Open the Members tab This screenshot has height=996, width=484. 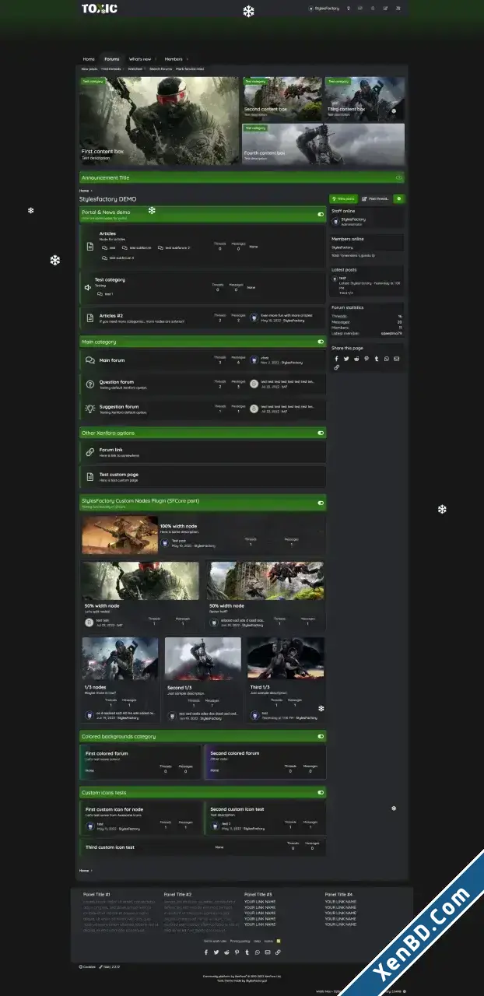173,59
